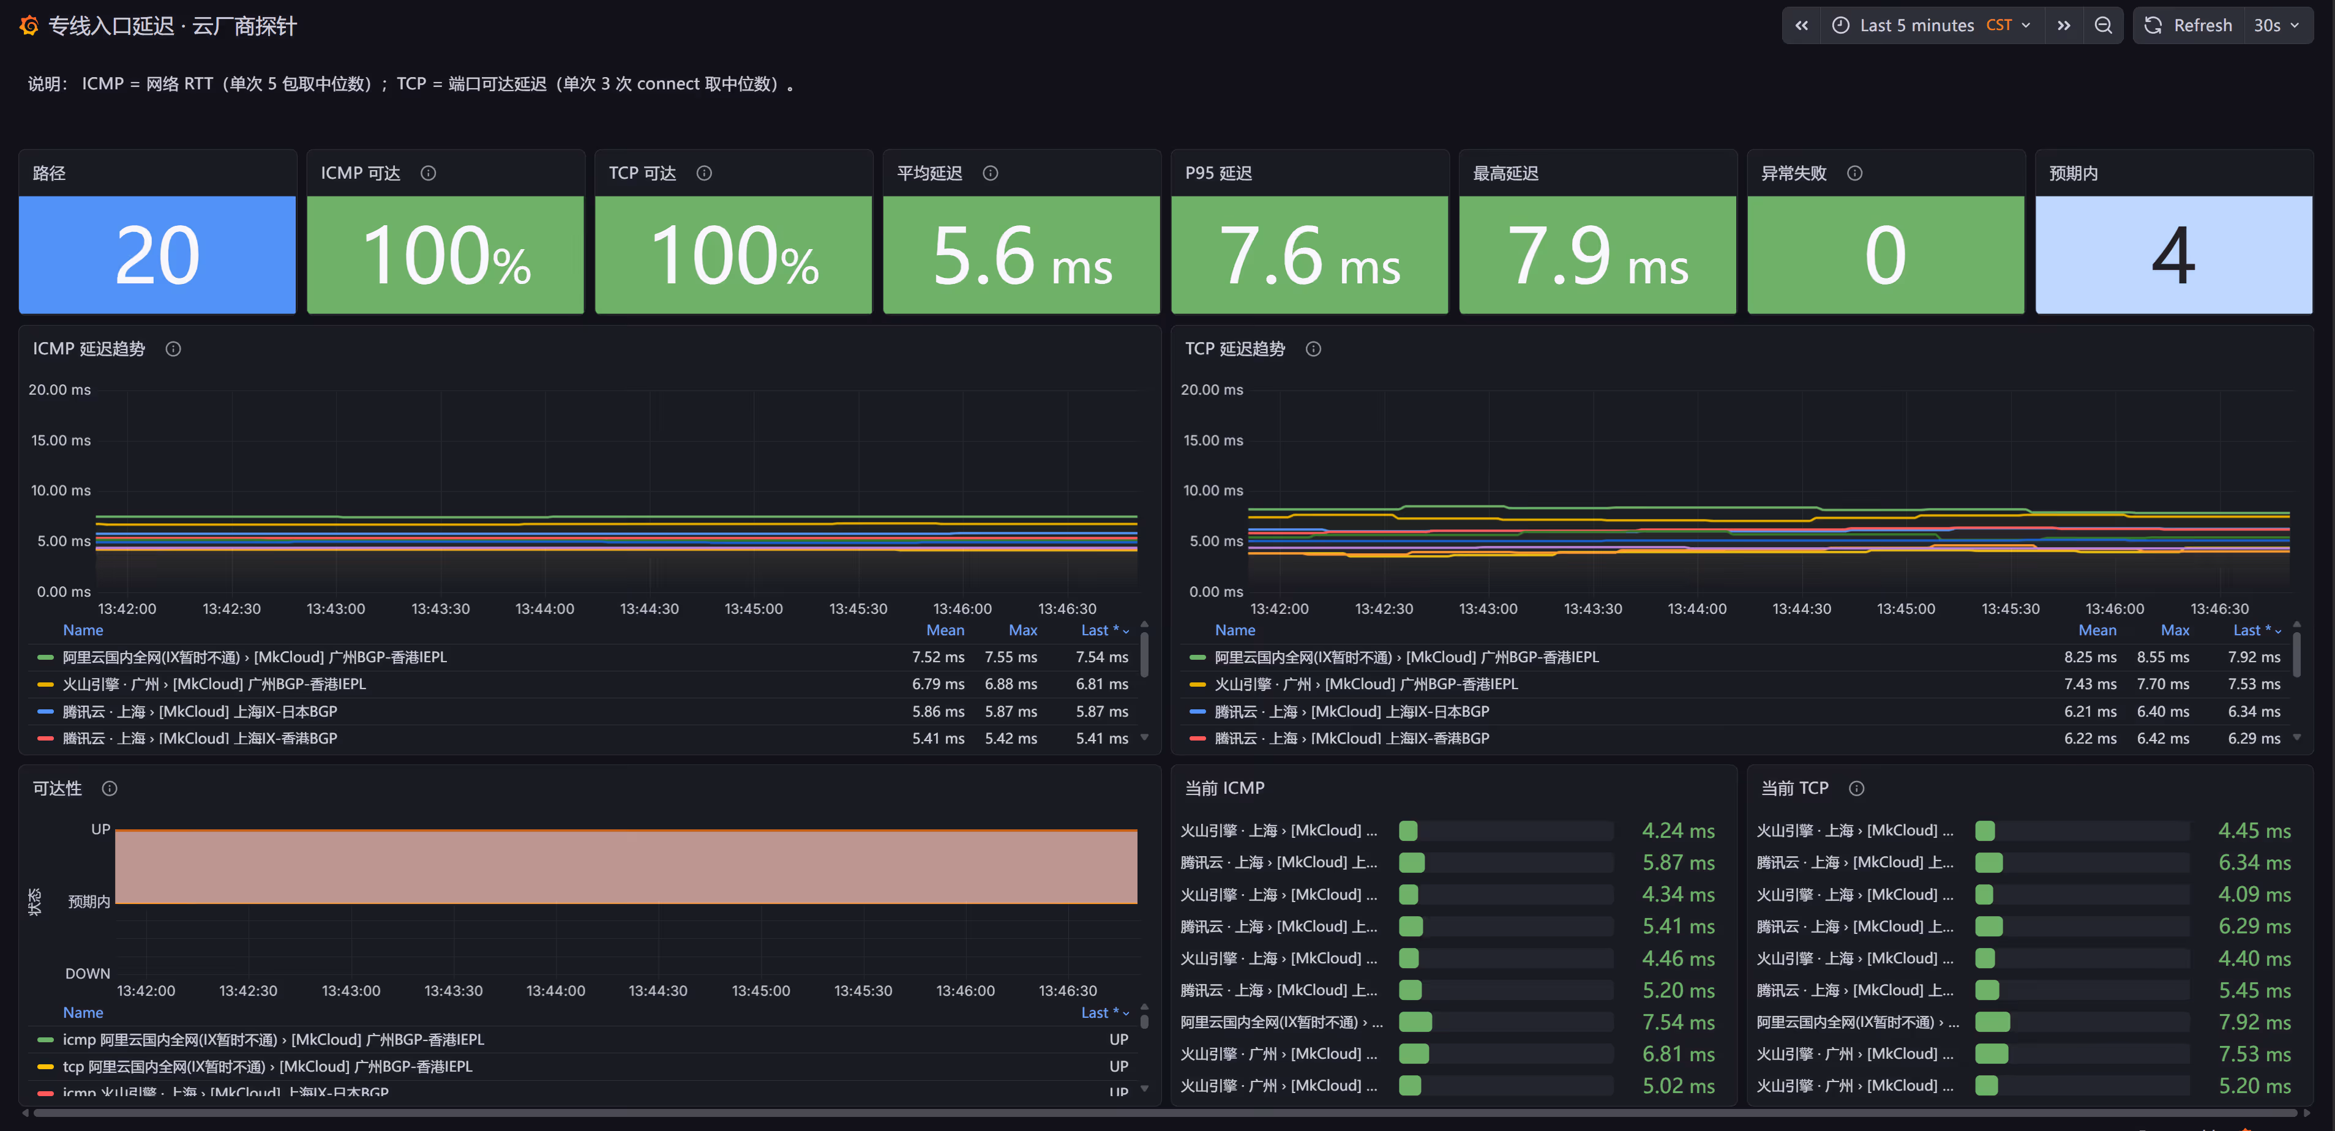Click the Refresh button

[x=2190, y=25]
